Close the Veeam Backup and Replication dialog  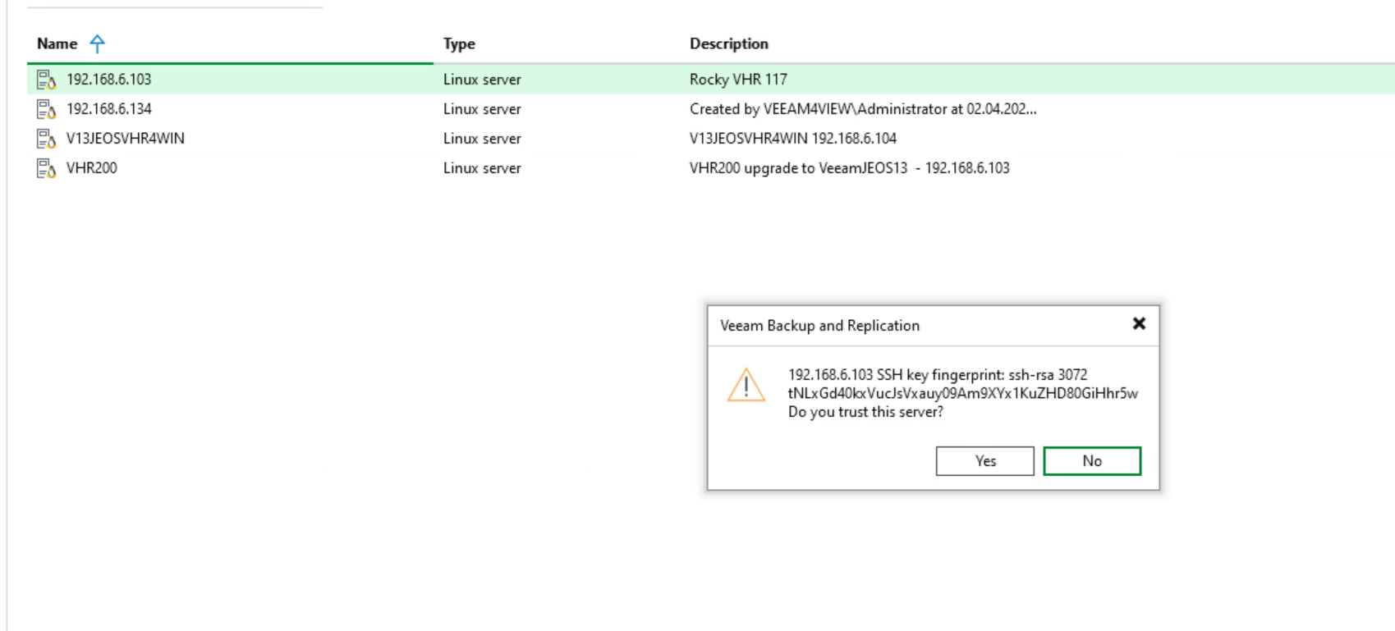(1138, 324)
